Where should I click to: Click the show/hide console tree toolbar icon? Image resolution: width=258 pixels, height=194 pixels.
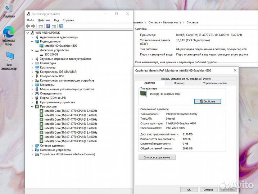coord(41,26)
